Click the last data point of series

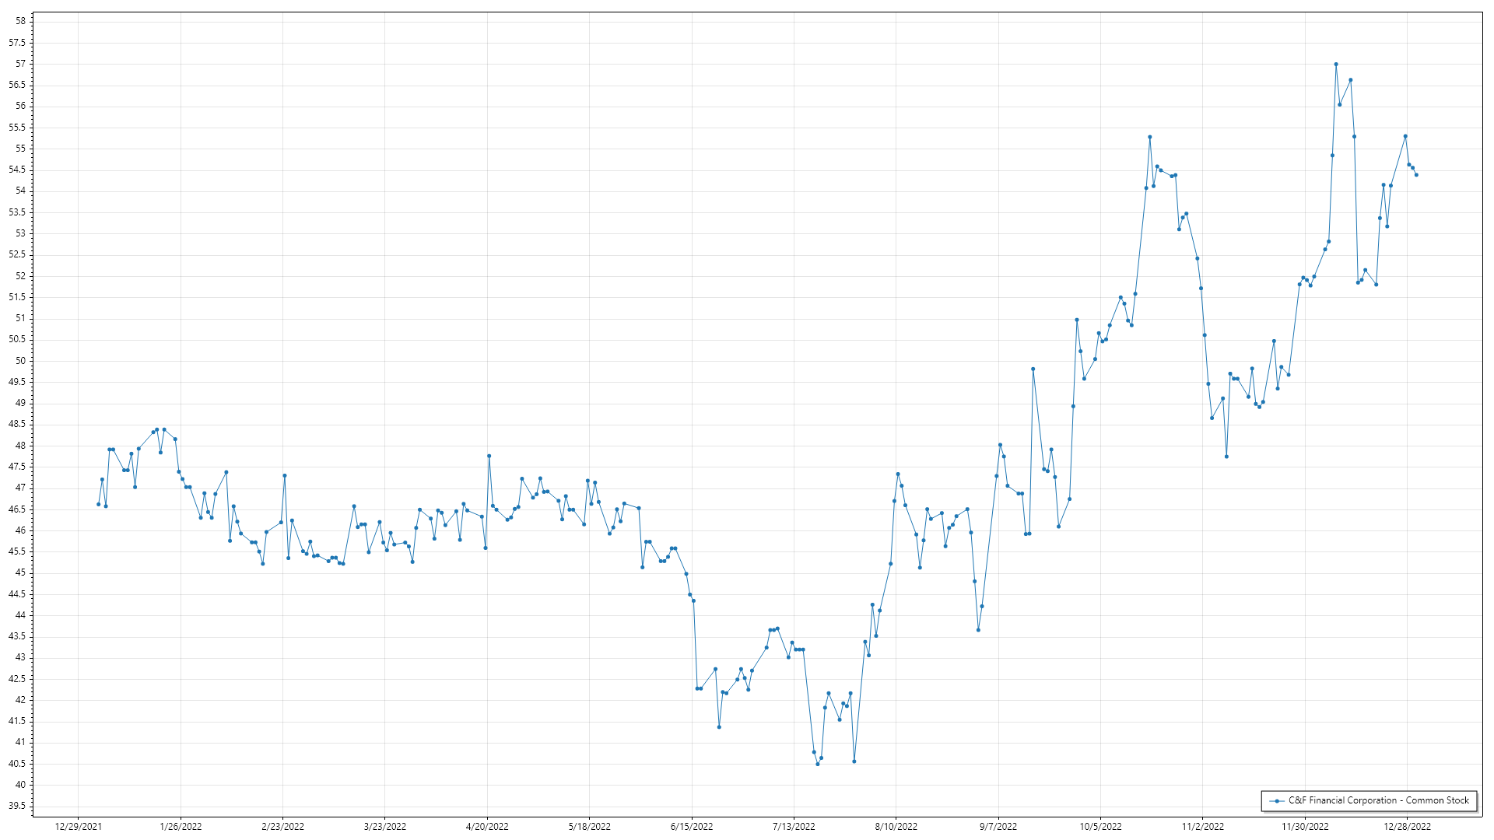tap(1416, 175)
